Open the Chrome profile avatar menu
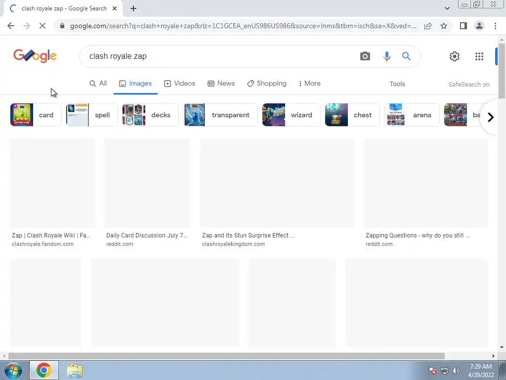This screenshot has width=506, height=380. pyautogui.click(x=479, y=26)
